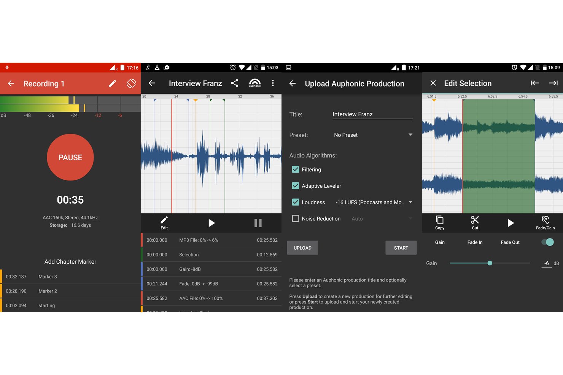
Task: Play the selected audio in Edit Selection
Action: 511,223
